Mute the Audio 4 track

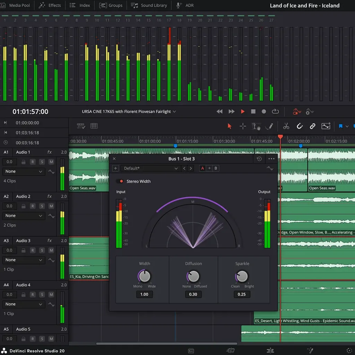[x=51, y=295]
